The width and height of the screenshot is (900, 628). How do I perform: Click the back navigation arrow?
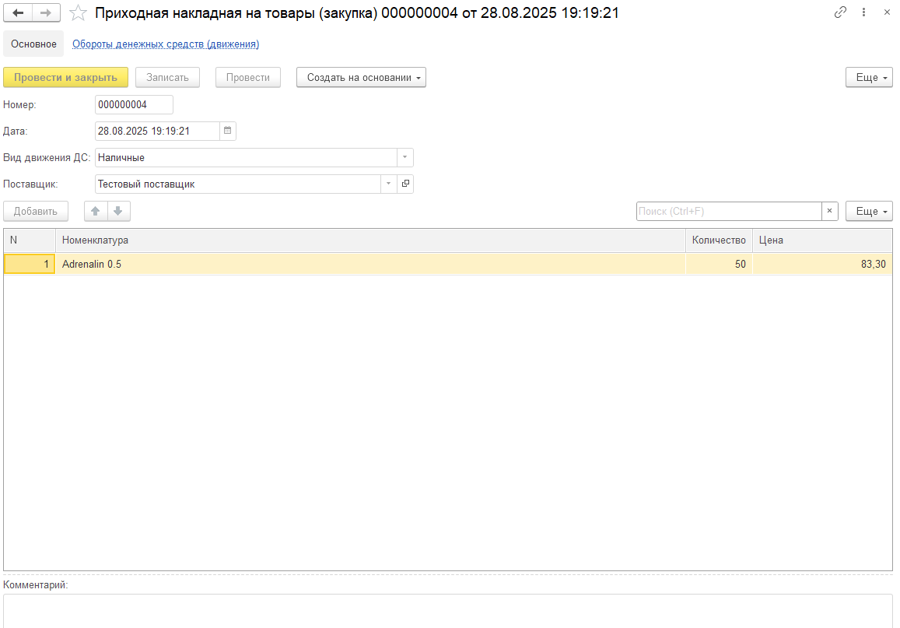(18, 12)
